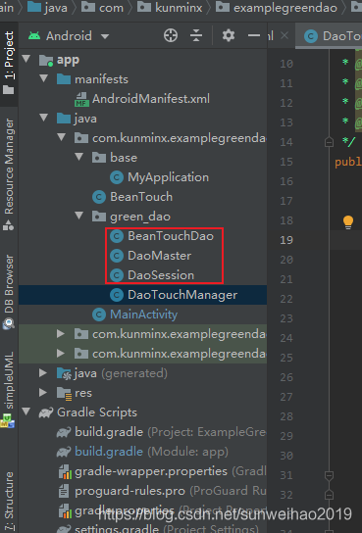
Task: Collapse the first com.kunminx.examplegreendao package
Action: tap(61, 138)
